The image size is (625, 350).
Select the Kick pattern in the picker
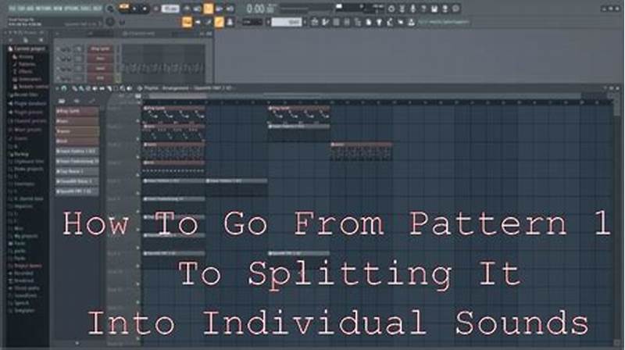click(x=77, y=141)
